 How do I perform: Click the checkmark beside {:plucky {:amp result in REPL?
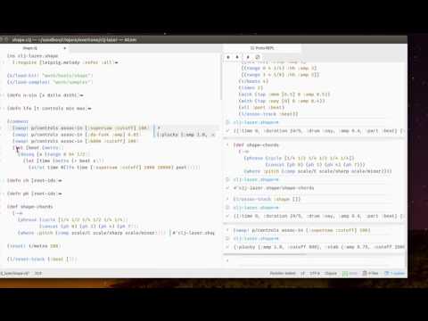point(227,247)
